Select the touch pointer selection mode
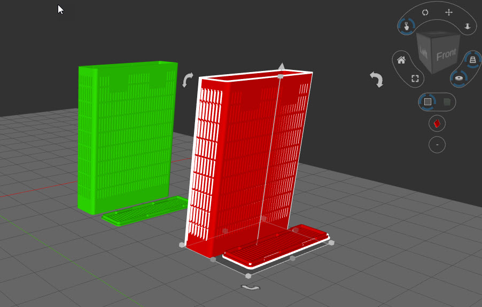Viewport: 482px width, 307px height. (x=406, y=26)
